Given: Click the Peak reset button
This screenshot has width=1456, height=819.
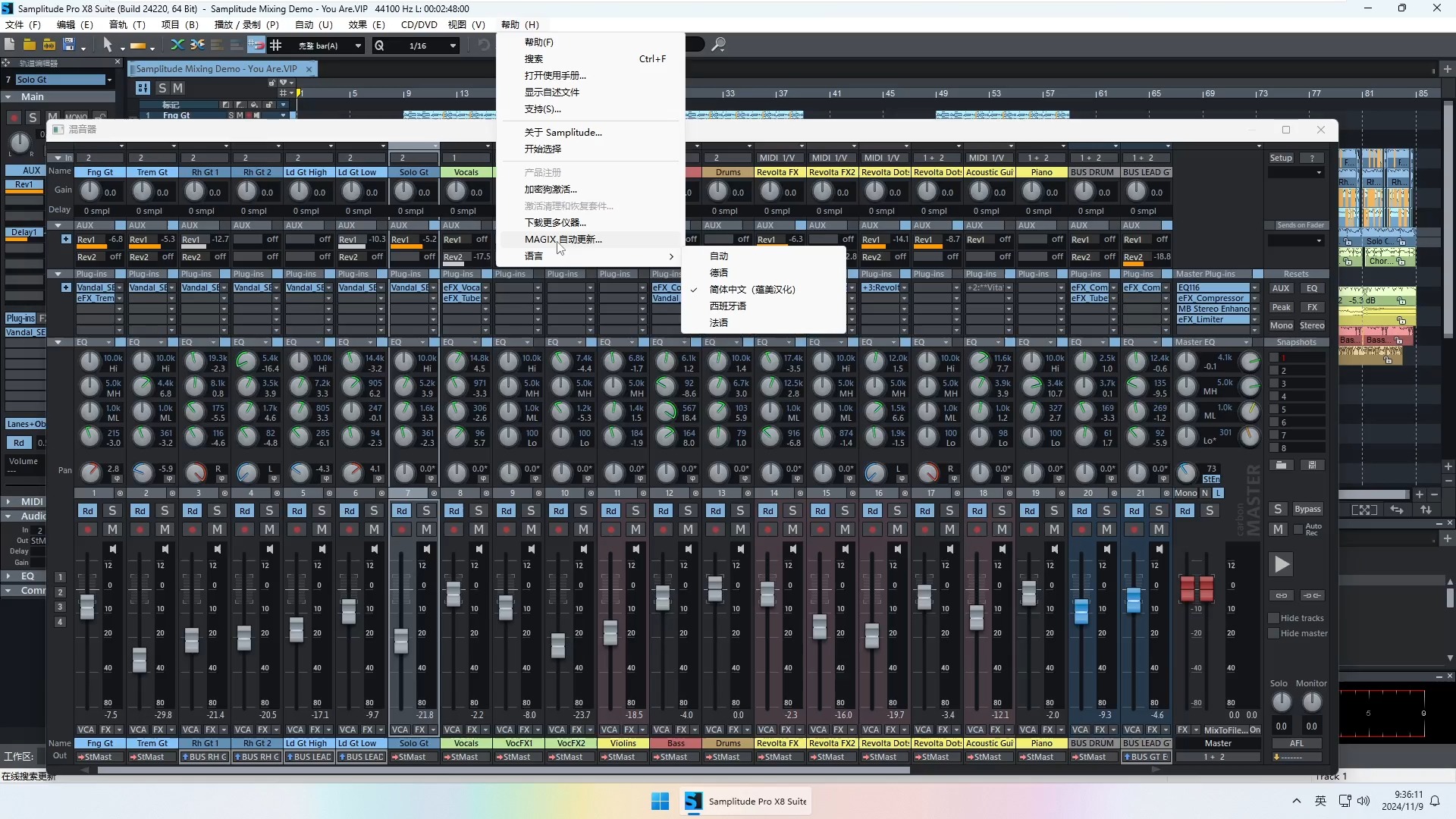Looking at the screenshot, I should [1281, 307].
